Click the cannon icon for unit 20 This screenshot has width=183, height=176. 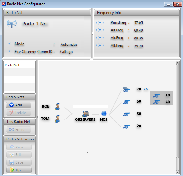(126, 127)
